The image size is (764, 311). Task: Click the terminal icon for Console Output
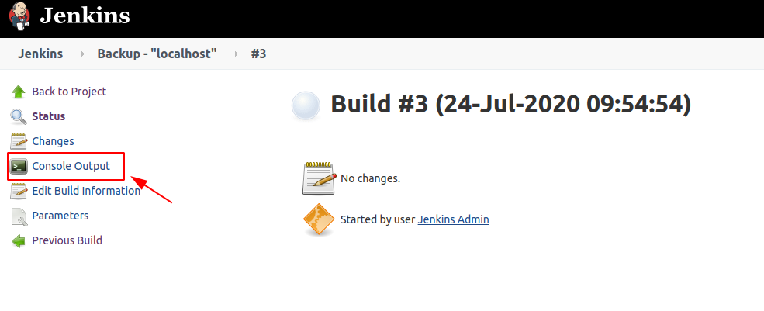pos(19,166)
